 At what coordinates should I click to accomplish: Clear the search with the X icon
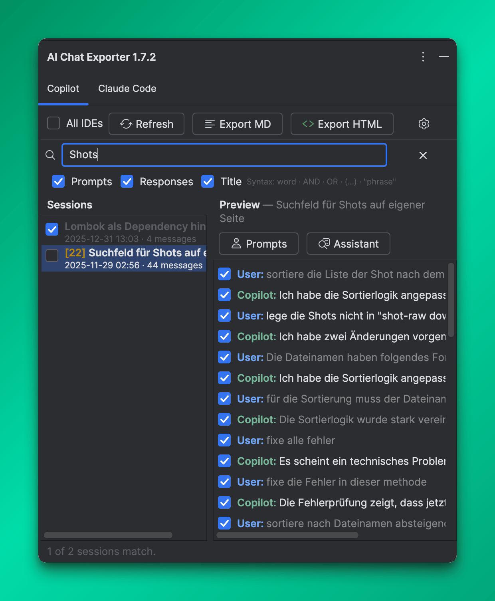(x=423, y=155)
